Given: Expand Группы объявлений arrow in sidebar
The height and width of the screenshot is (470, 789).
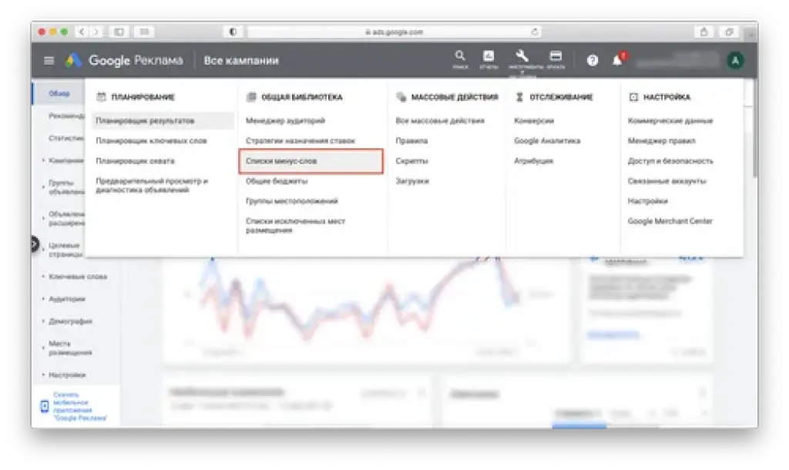Looking at the screenshot, I should (x=43, y=187).
